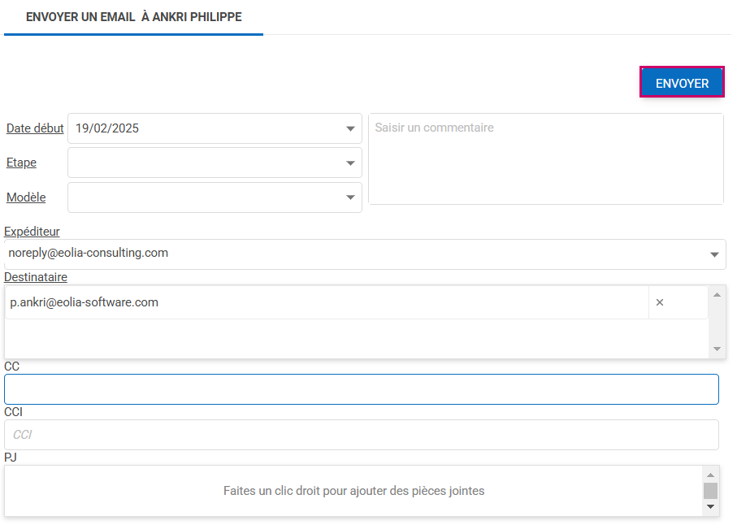
Task: Open the Modèle dropdown arrow
Action: coord(350,197)
